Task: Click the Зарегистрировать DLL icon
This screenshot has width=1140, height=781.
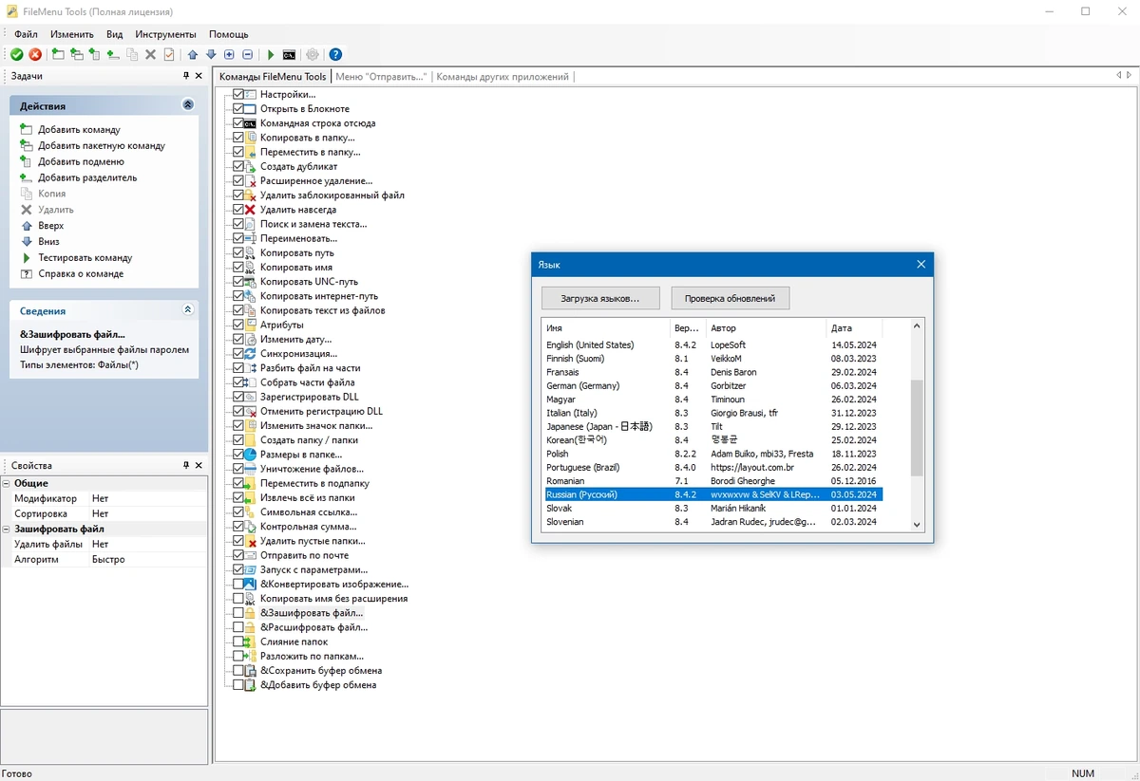Action: pyautogui.click(x=251, y=397)
